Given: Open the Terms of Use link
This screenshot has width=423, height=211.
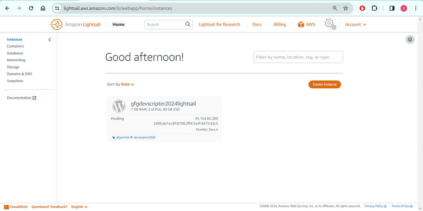Looking at the screenshot, I should coord(402,206).
